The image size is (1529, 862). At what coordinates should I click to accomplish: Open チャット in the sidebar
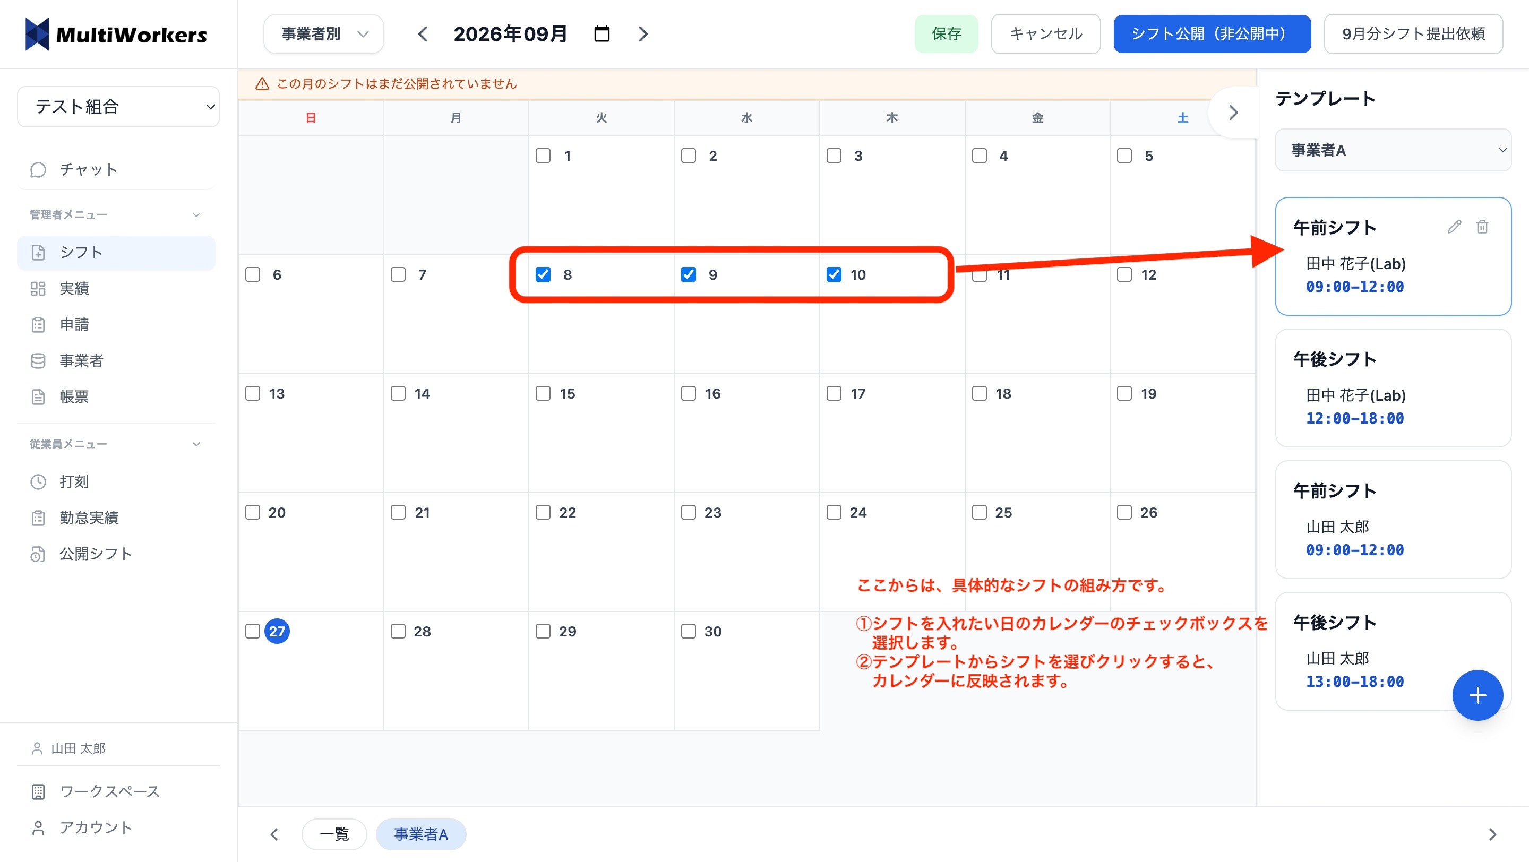coord(116,170)
